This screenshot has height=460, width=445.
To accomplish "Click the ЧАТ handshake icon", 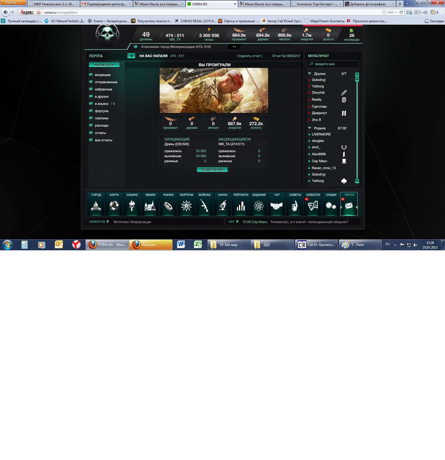I will tap(277, 206).
